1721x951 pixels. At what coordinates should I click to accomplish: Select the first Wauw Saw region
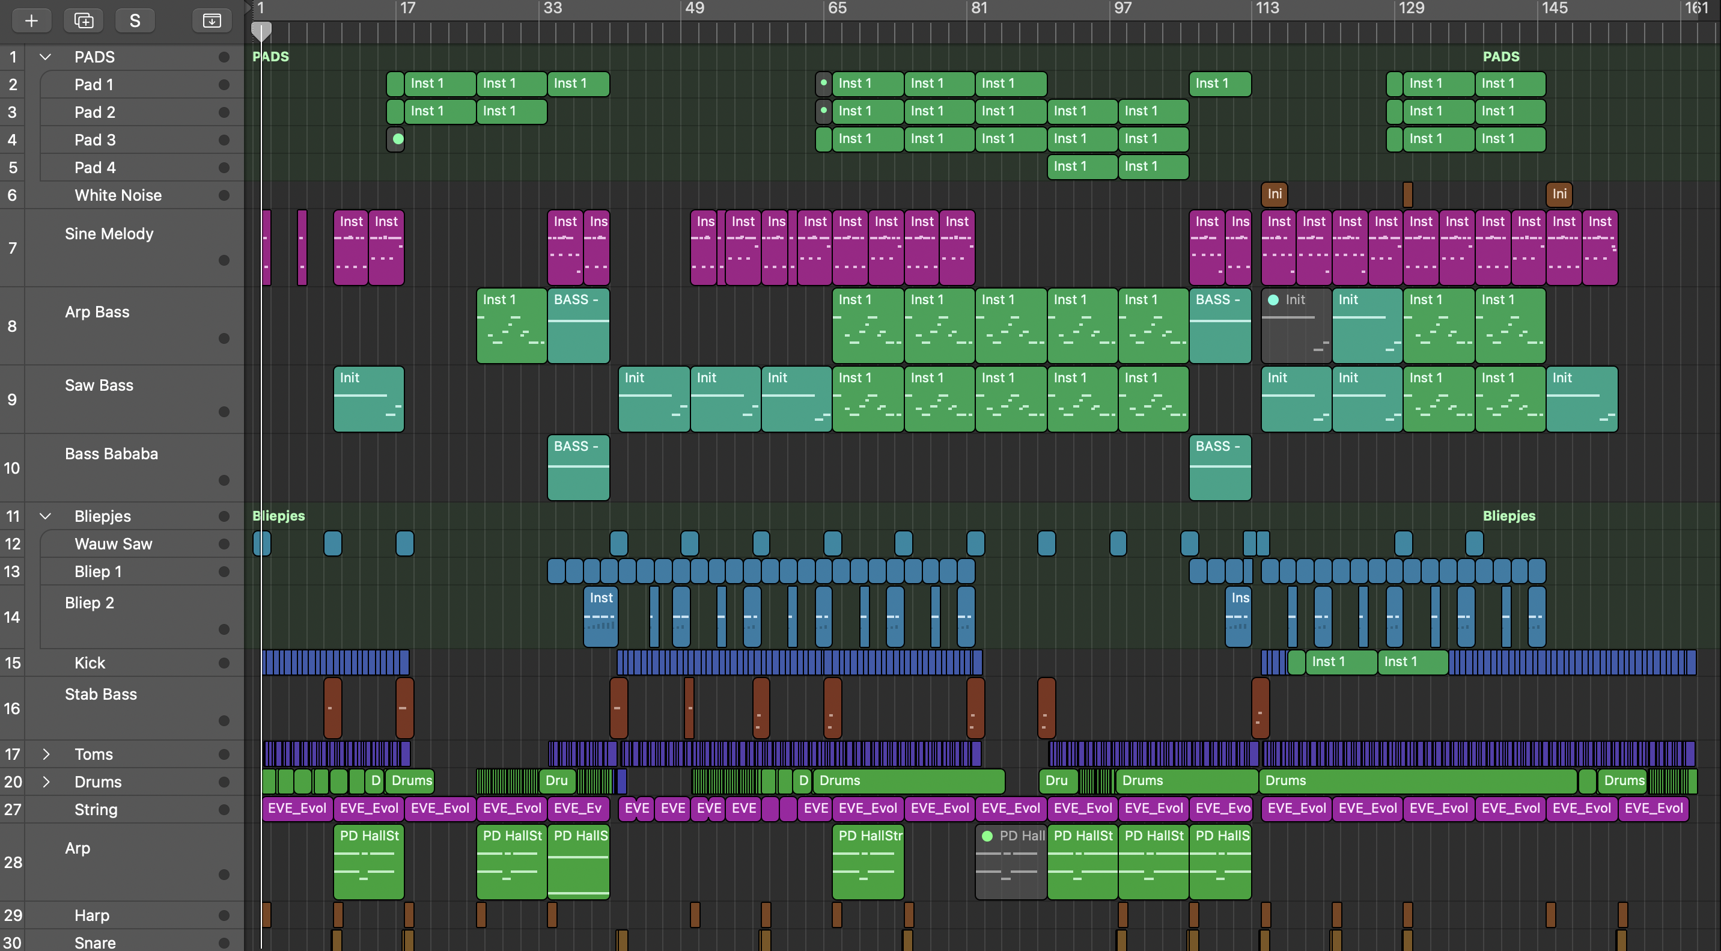[x=262, y=543]
